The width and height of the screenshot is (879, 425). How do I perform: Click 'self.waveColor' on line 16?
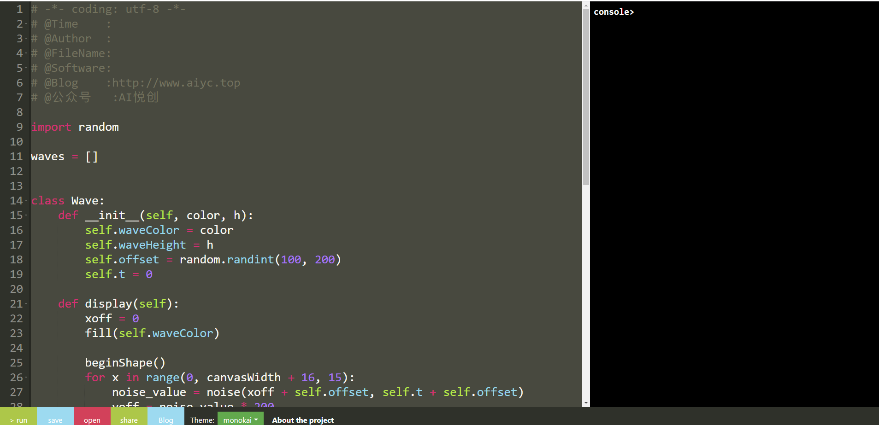132,230
